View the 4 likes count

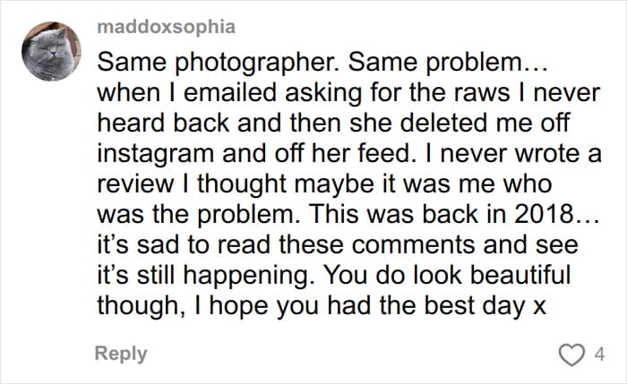click(x=599, y=354)
